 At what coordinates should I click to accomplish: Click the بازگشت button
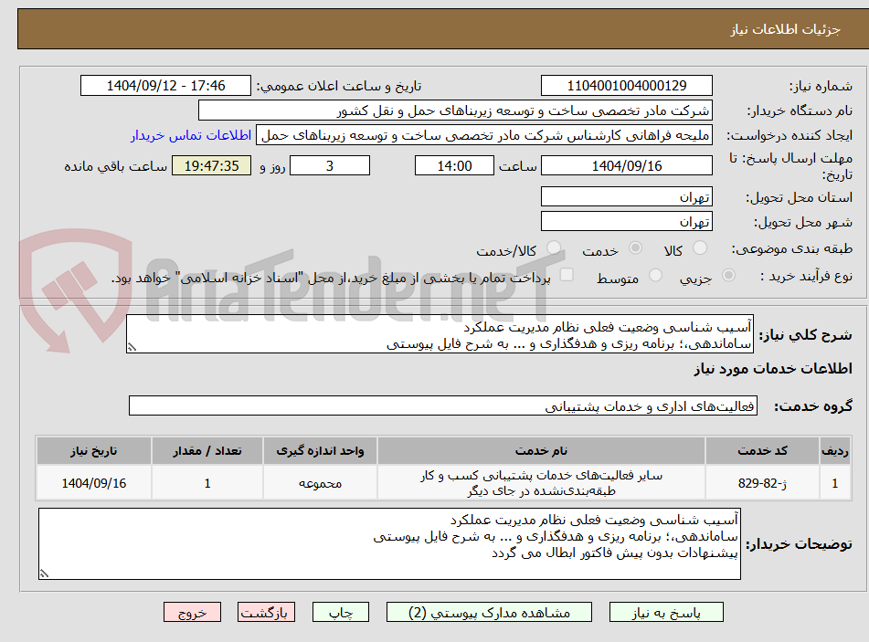[x=266, y=612]
